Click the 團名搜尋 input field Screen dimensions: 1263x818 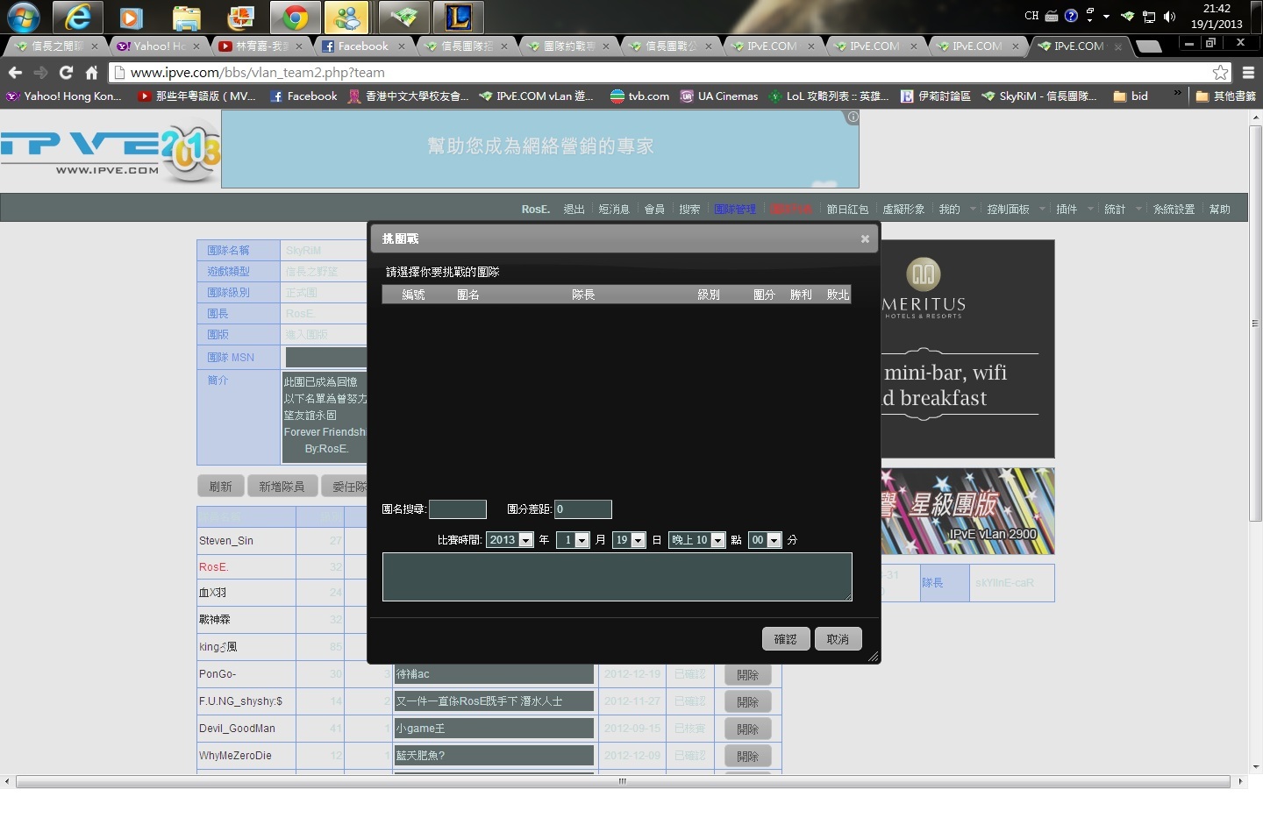pyautogui.click(x=457, y=509)
